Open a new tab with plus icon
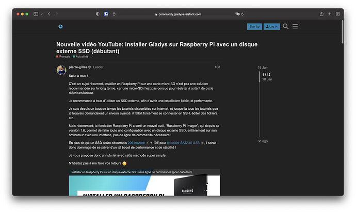 (x=330, y=14)
